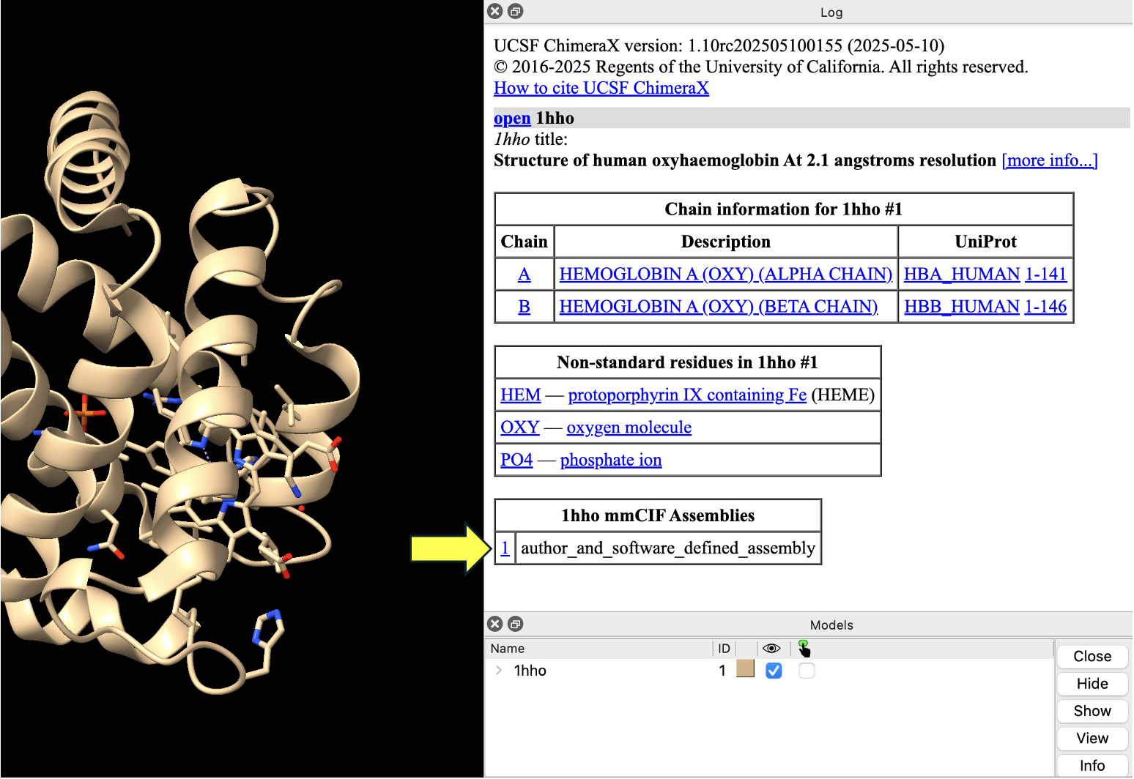Undock the Log panel
The height and width of the screenshot is (779, 1134).
tap(516, 11)
